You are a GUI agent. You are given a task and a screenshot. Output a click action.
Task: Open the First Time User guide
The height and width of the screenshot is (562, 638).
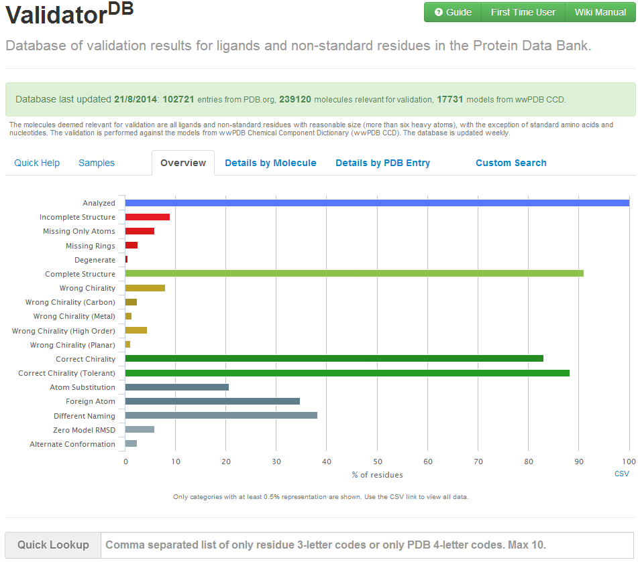[x=523, y=12]
